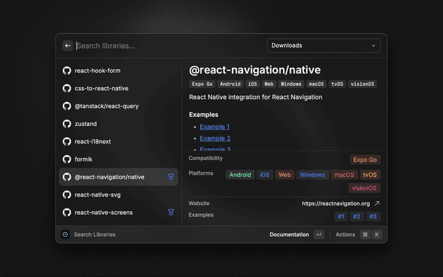Click the back arrow button

click(x=68, y=46)
